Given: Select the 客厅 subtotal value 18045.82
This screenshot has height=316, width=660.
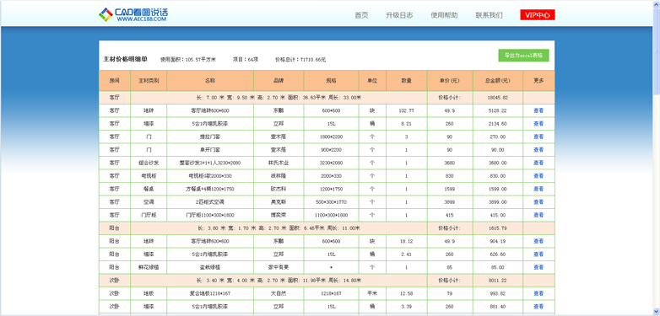Looking at the screenshot, I should click(x=497, y=98).
